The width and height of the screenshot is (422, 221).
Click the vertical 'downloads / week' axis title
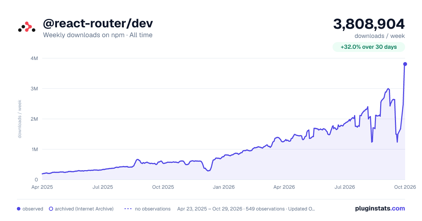tap(20, 119)
